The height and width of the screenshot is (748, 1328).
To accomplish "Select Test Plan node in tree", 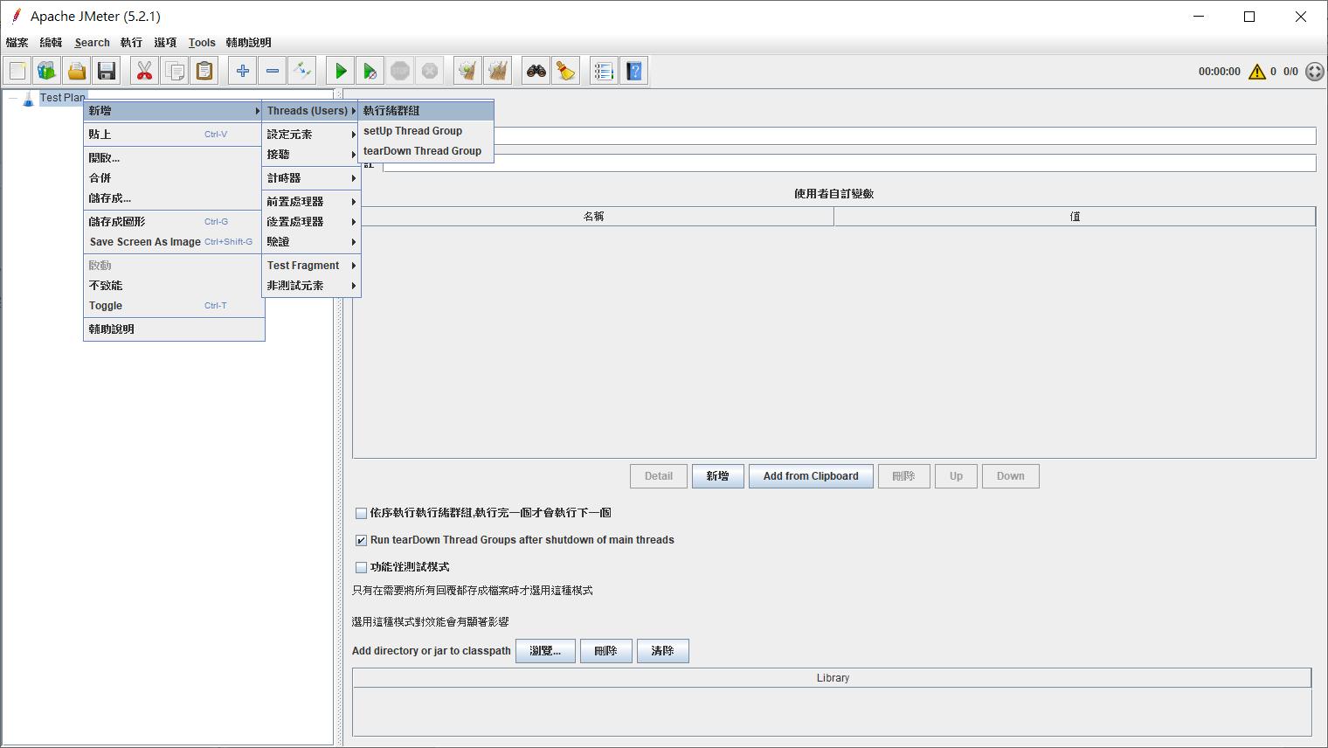I will click(x=62, y=98).
